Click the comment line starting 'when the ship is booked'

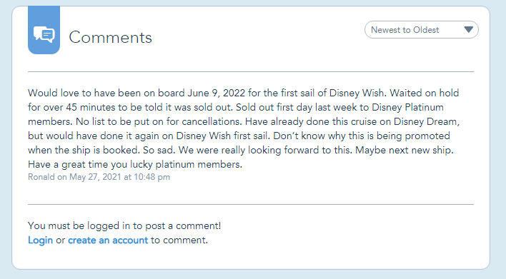241,150
